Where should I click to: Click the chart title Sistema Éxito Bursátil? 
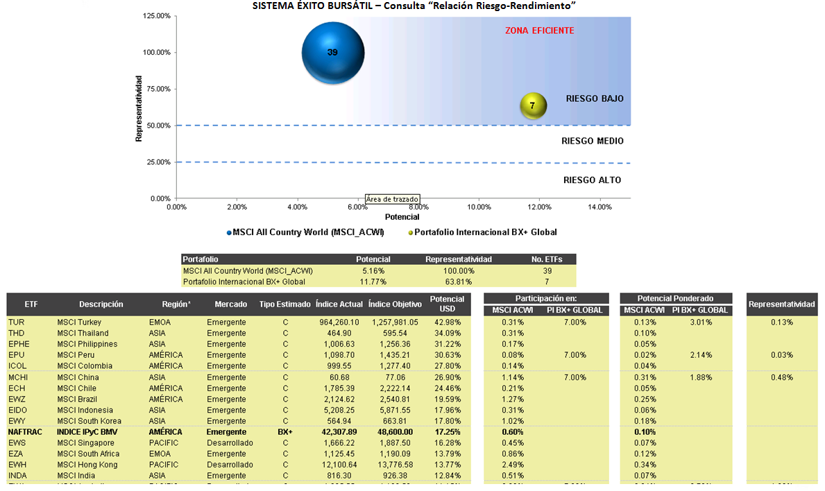pos(414,6)
